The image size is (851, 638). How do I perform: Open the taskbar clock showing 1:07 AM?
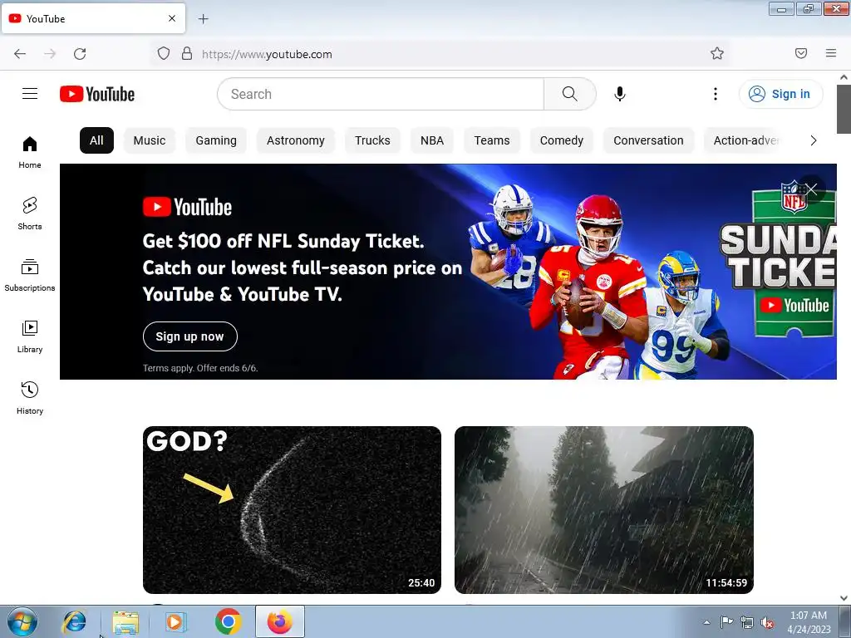coord(809,622)
